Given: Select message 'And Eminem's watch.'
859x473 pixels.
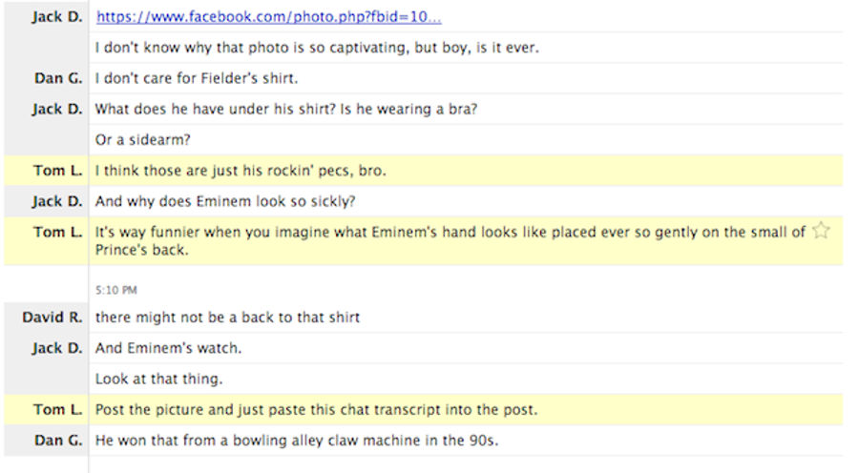Looking at the screenshot, I should (168, 348).
